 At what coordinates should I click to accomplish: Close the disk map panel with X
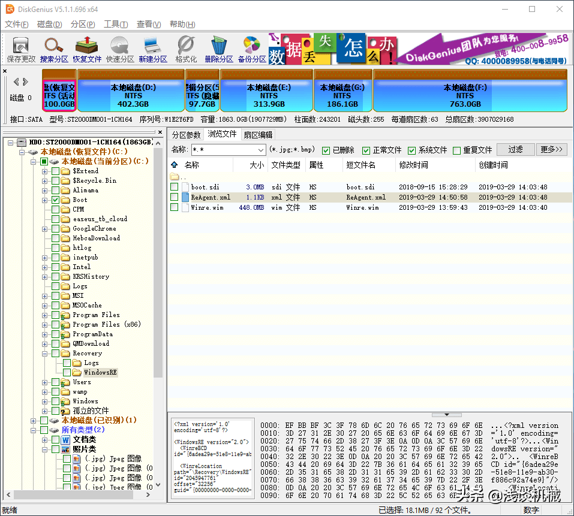point(5,71)
